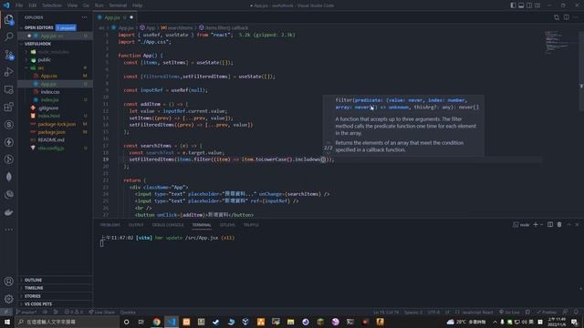Click the open changes icon in editor toolbar
Viewport: 584px width, 328px height.
click(x=557, y=17)
